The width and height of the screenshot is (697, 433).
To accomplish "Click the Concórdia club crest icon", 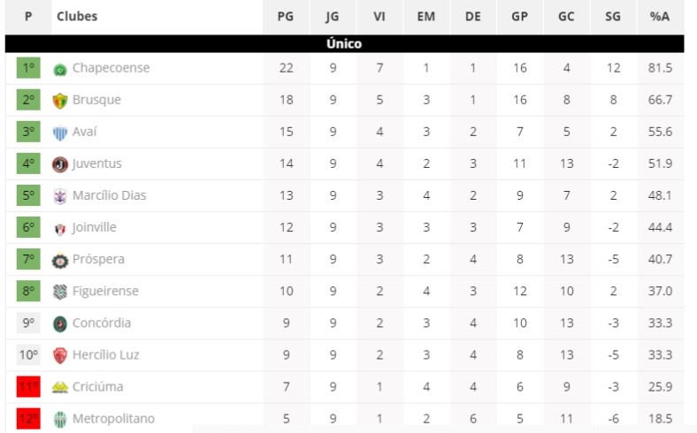I will (x=60, y=323).
